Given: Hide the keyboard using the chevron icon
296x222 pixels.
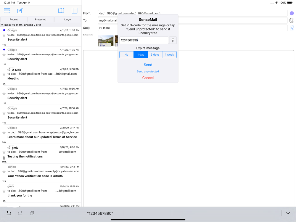Looking at the screenshot, I should 288,213.
